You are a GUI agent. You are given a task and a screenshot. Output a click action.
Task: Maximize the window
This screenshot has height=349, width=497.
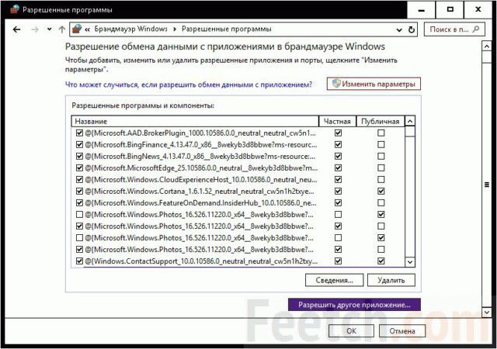click(x=450, y=10)
